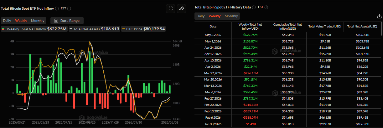This screenshot has height=128, width=383.
Task: Click the calendar icon in Date Range
Action: (x=56, y=21)
